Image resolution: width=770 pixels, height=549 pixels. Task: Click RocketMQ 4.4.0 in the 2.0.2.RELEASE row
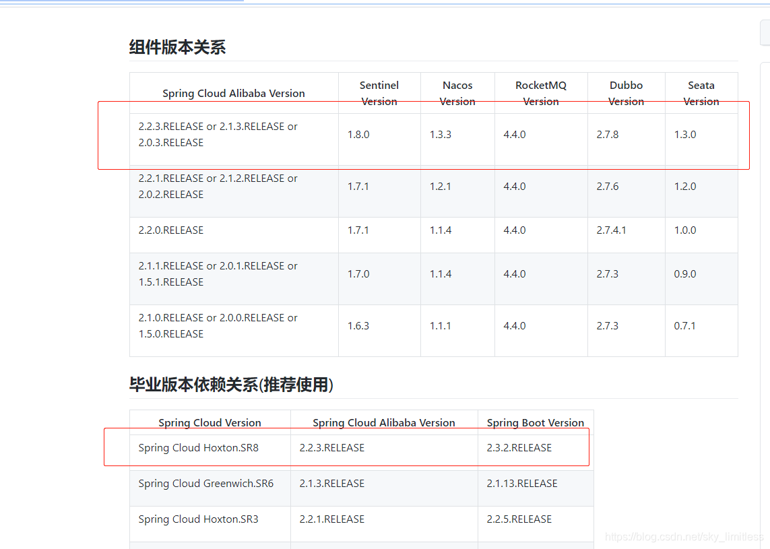pos(515,187)
